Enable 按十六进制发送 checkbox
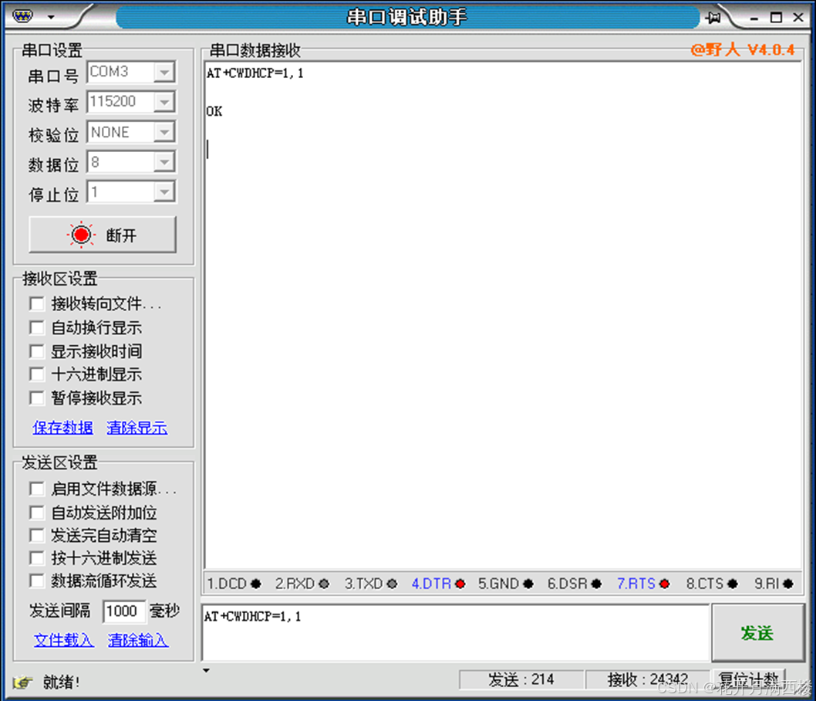Image resolution: width=816 pixels, height=701 pixels. coord(36,558)
